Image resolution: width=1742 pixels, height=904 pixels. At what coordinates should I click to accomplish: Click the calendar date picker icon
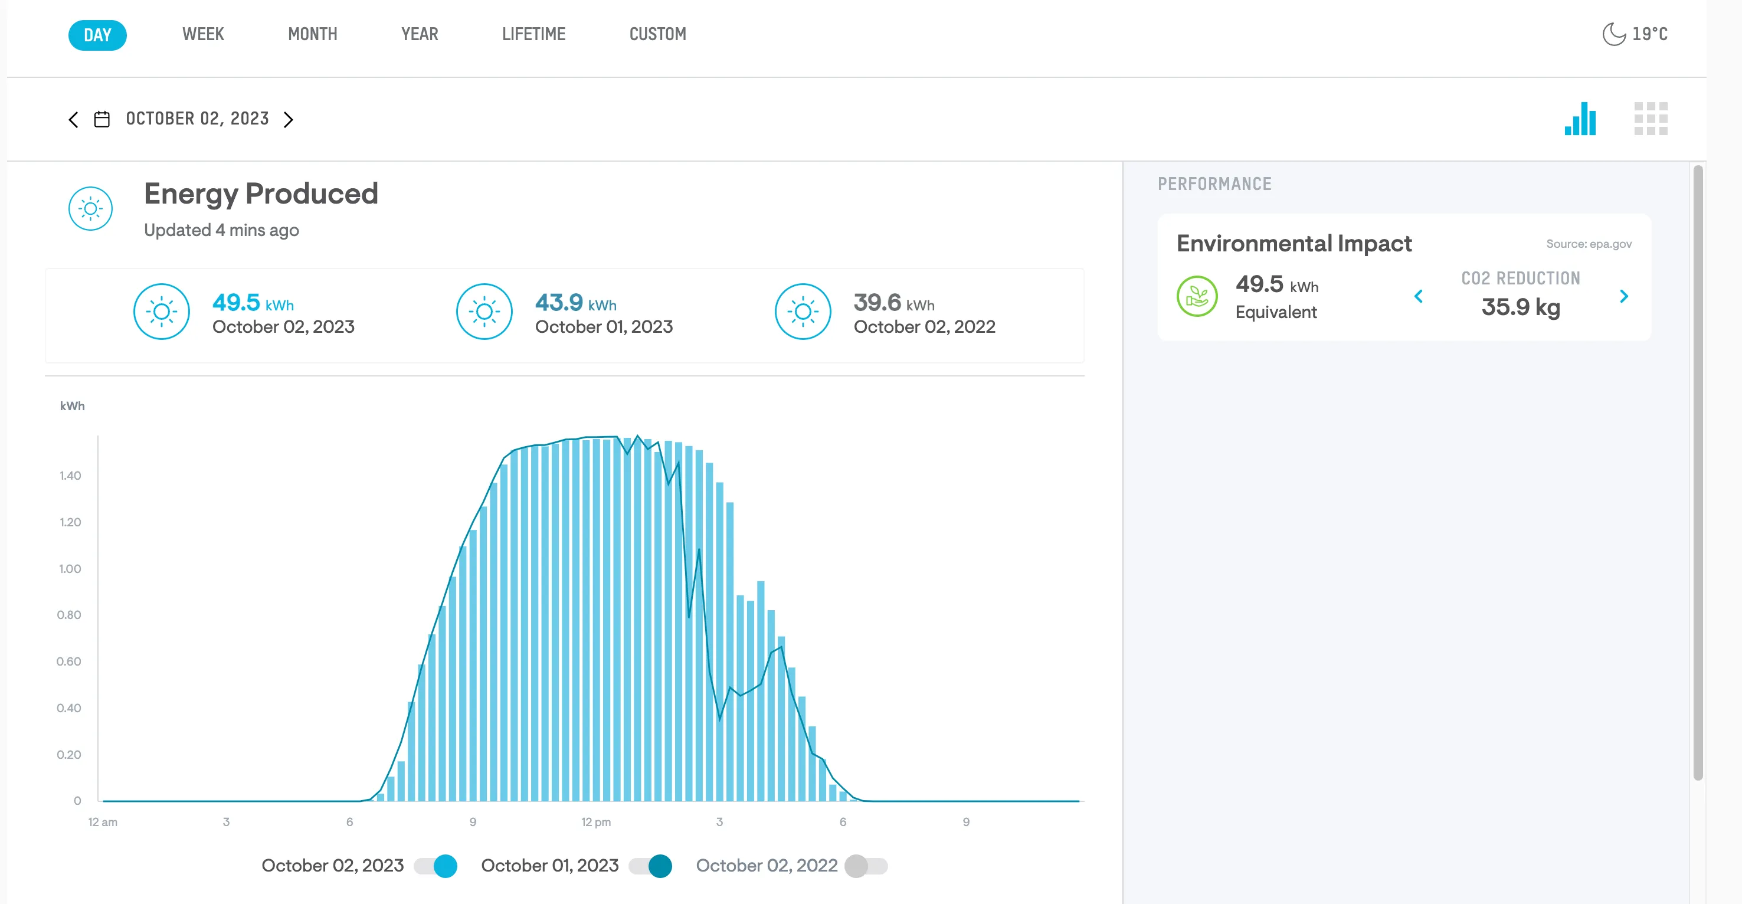[101, 120]
